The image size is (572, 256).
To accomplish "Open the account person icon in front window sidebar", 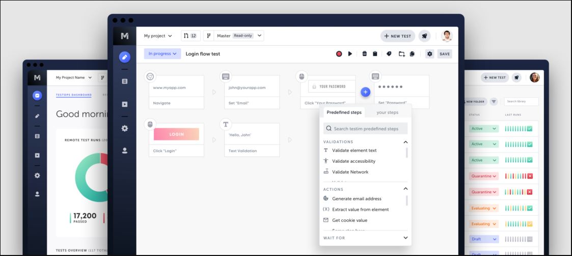I will click(125, 151).
